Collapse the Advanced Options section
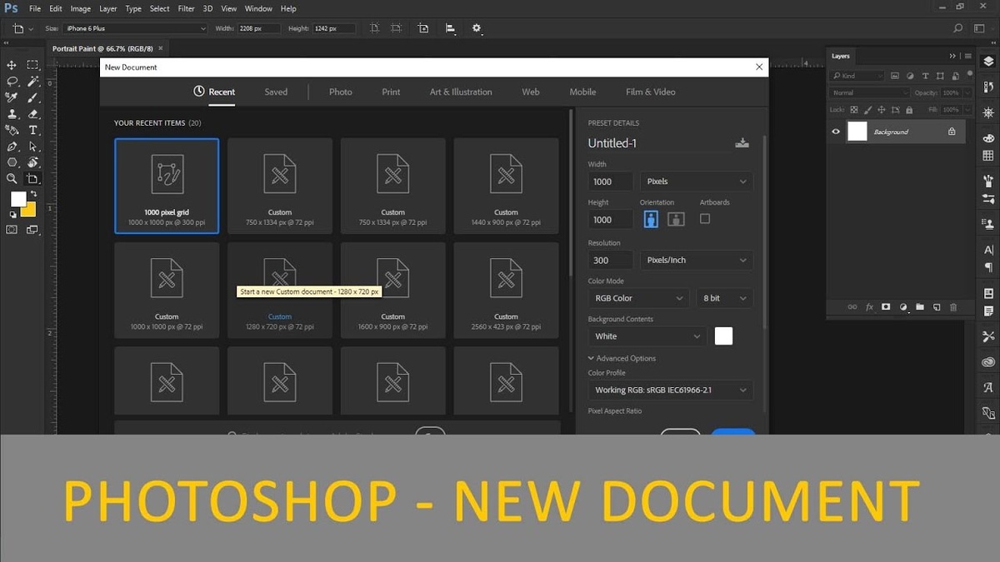 pyautogui.click(x=622, y=358)
